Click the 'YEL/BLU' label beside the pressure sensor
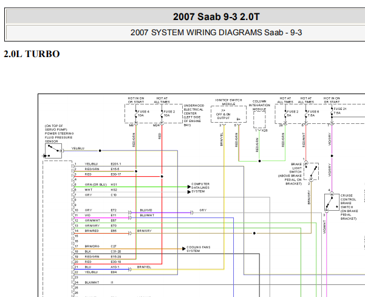This screenshot has width=365, height=297. pos(78,148)
